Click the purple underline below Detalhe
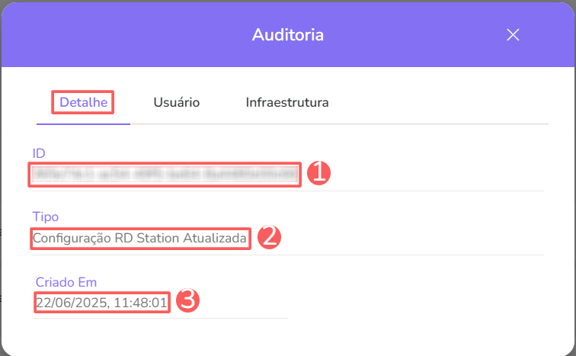The height and width of the screenshot is (356, 576). pyautogui.click(x=83, y=123)
